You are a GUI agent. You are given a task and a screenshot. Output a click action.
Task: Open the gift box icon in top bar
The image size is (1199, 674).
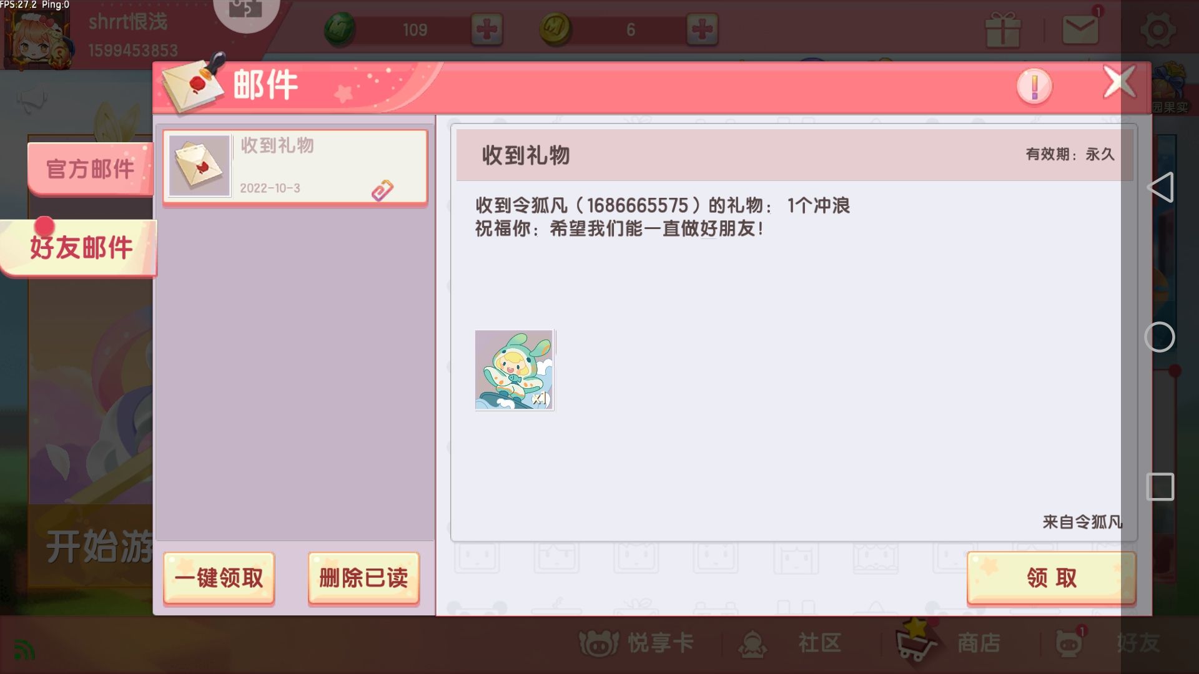pos(1003,29)
